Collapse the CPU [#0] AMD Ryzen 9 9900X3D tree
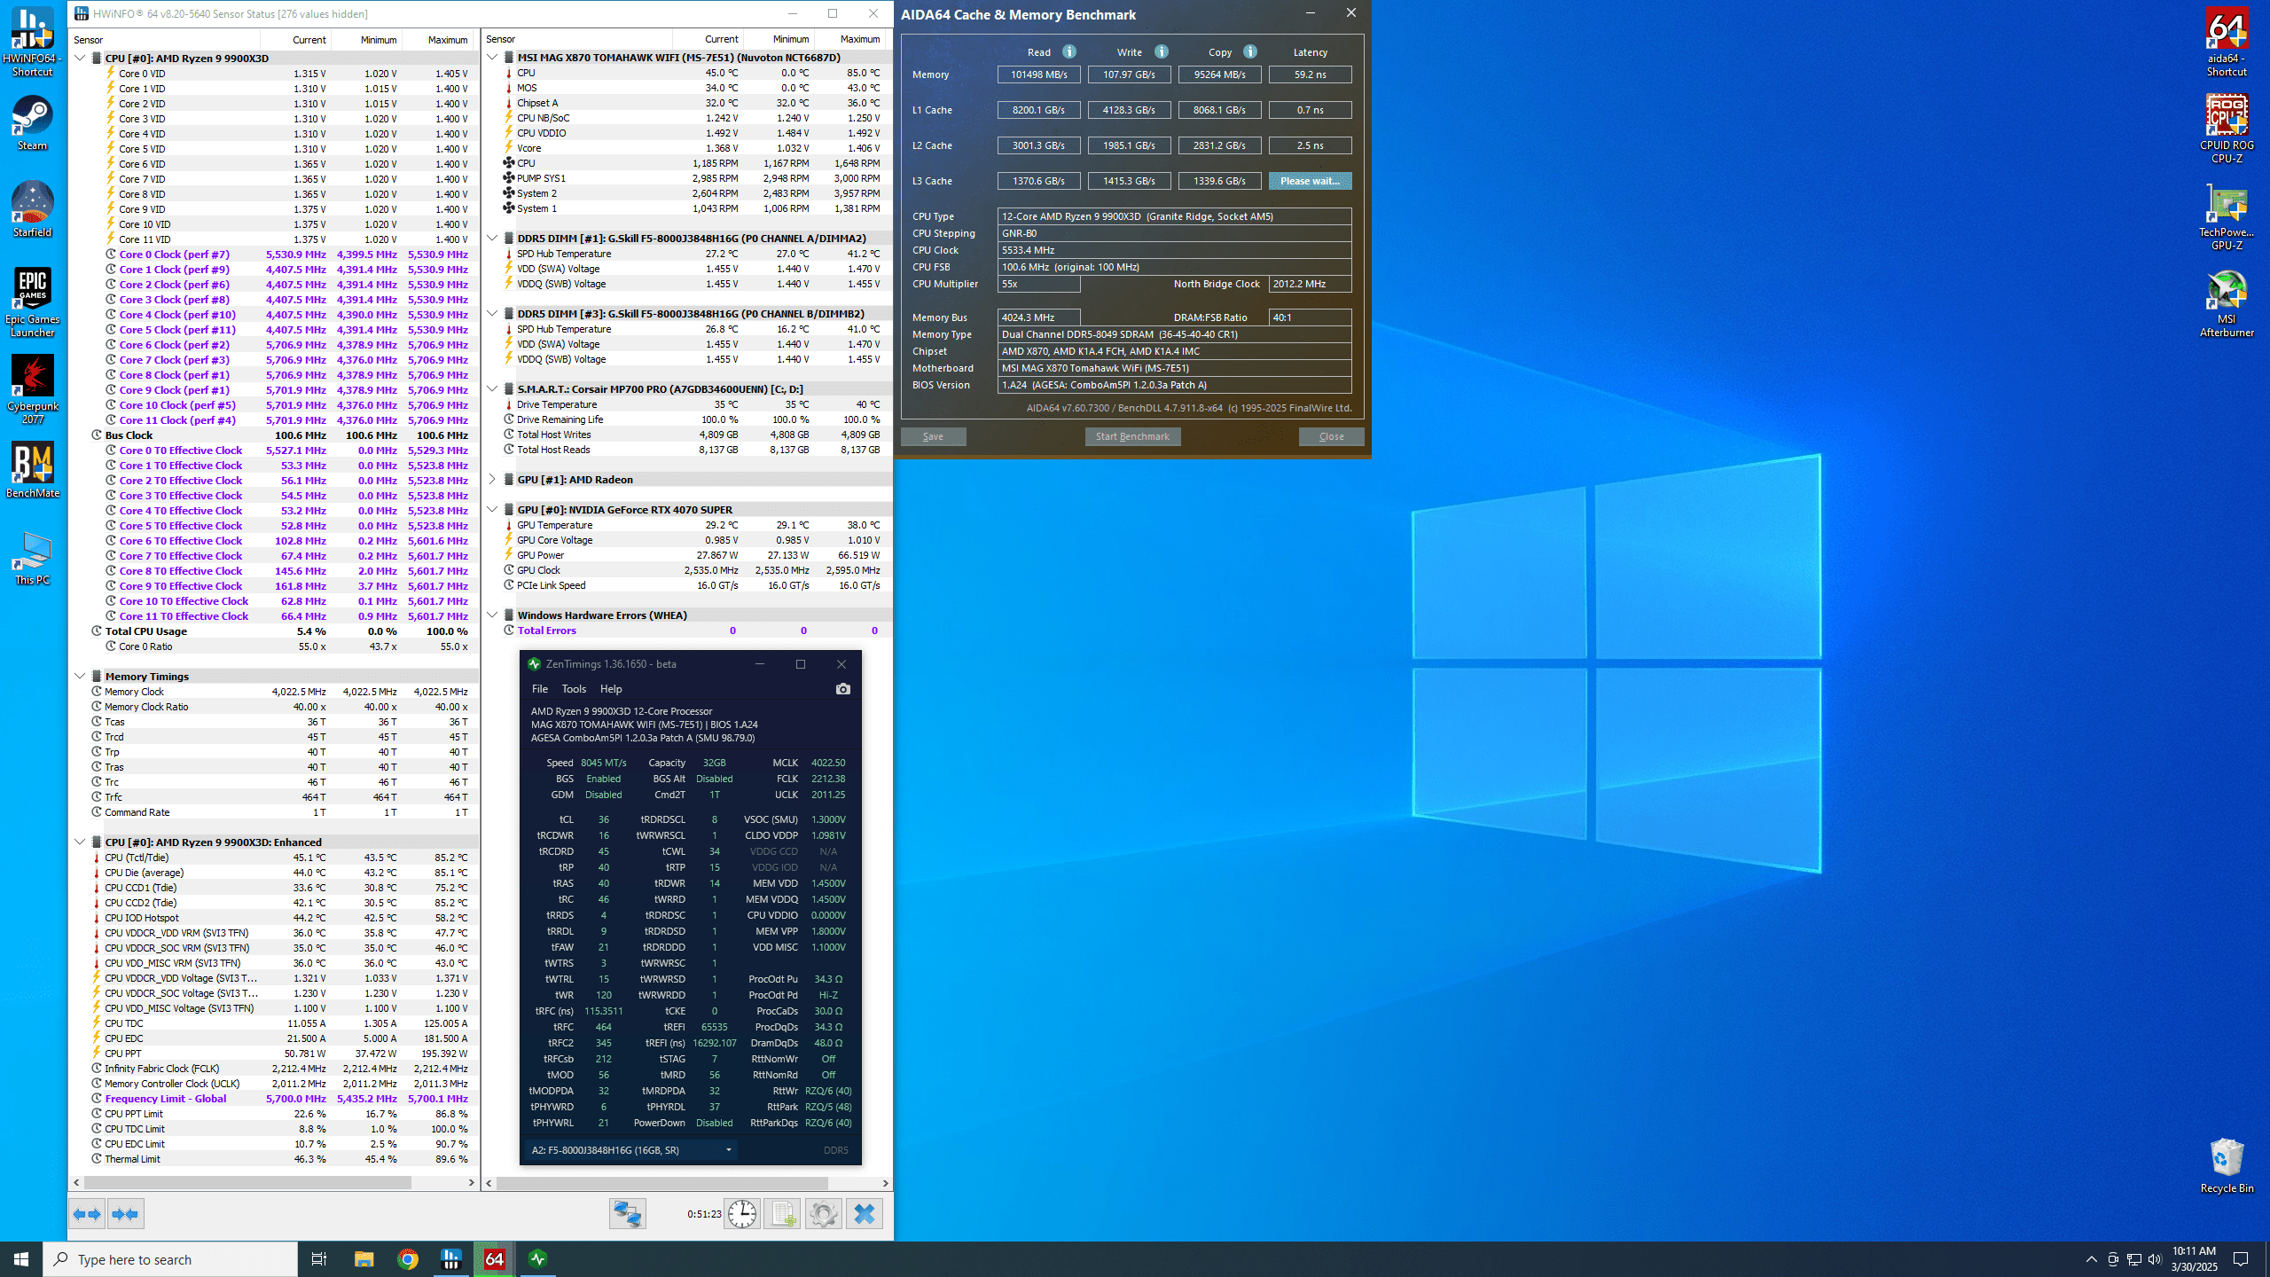This screenshot has width=2270, height=1277. 80,58
